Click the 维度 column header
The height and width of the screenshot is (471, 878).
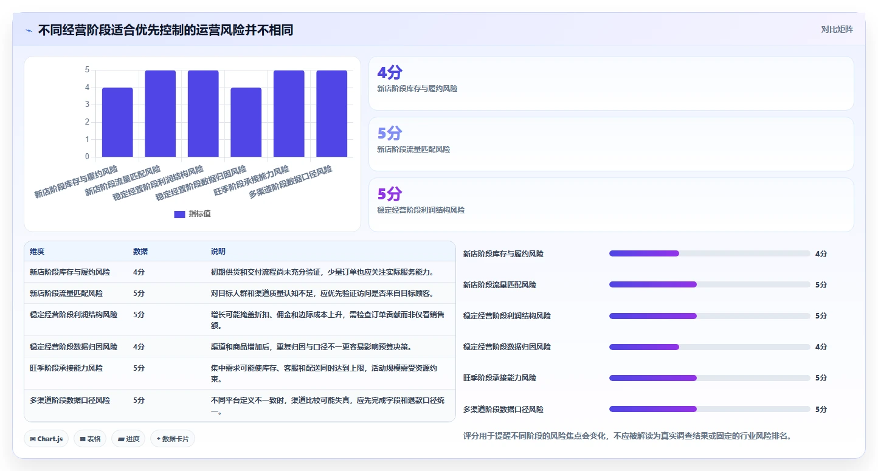click(37, 252)
